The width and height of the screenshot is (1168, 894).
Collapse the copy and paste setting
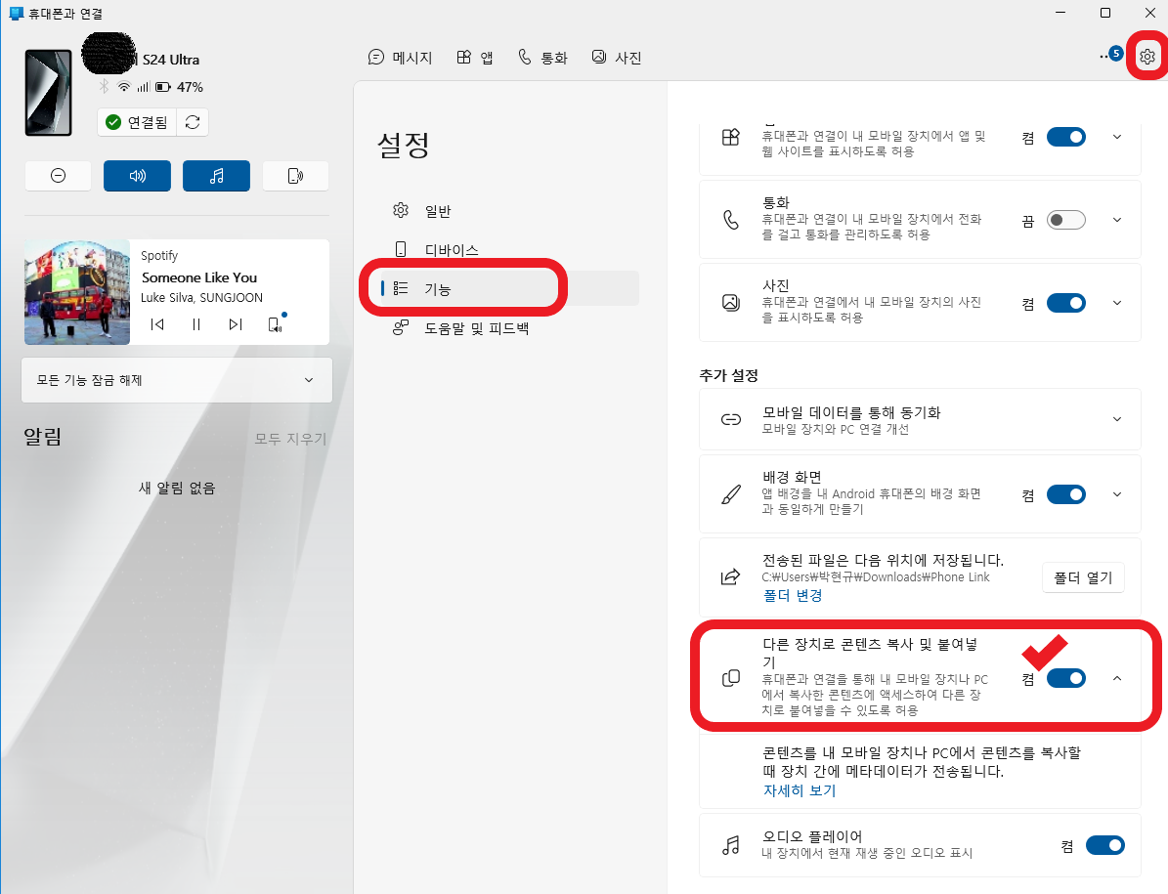[1116, 678]
